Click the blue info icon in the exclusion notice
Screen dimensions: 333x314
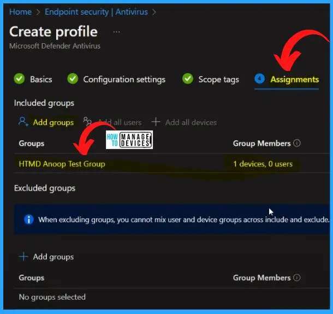[29, 220]
